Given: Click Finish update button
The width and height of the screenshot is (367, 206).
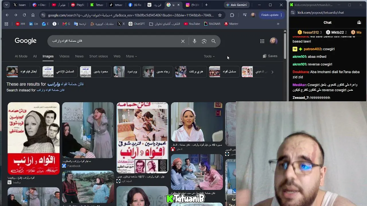Looking at the screenshot, I should point(272,15).
